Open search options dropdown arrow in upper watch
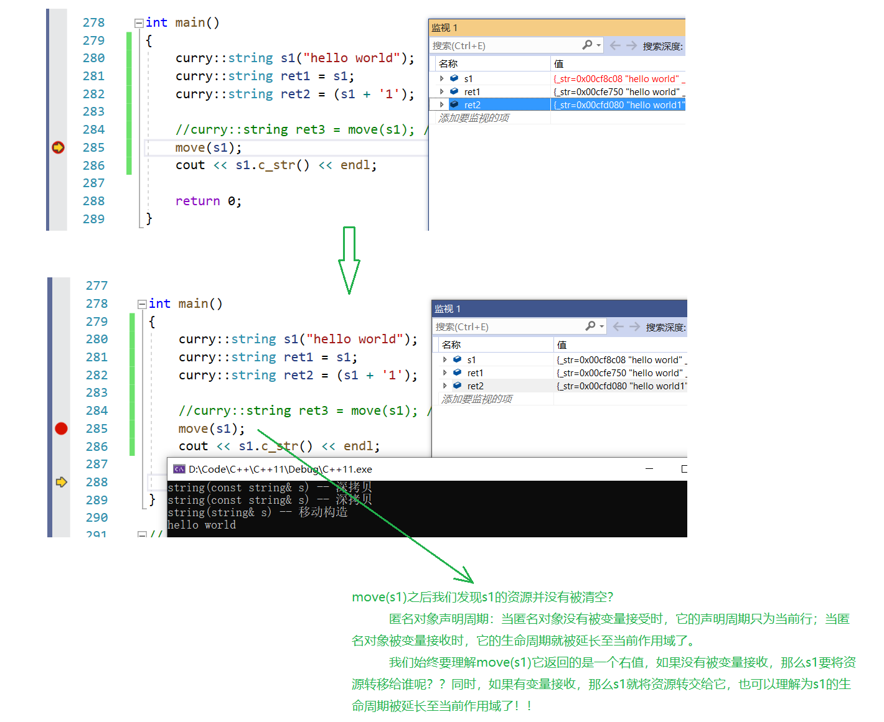Viewport: 884px width, 722px height. [x=599, y=45]
